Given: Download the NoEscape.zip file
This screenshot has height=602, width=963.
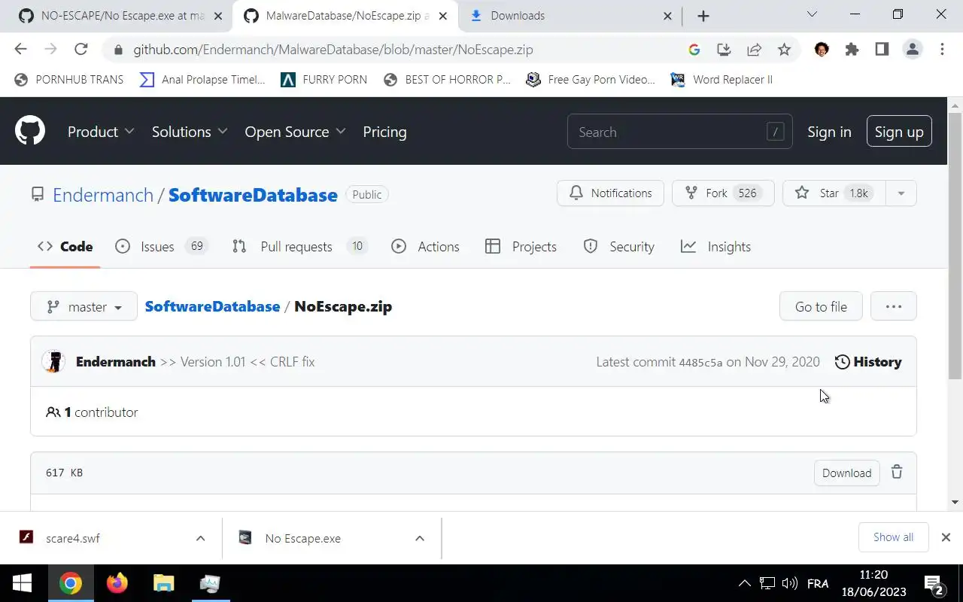Looking at the screenshot, I should pyautogui.click(x=846, y=473).
